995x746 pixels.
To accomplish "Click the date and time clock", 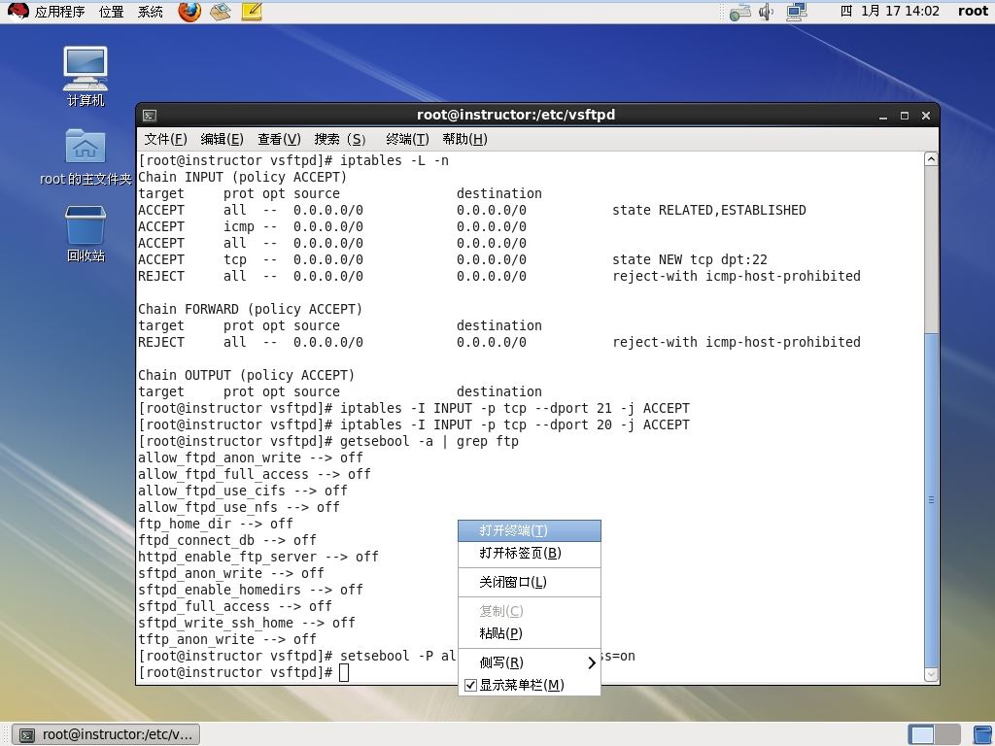I will (x=890, y=11).
